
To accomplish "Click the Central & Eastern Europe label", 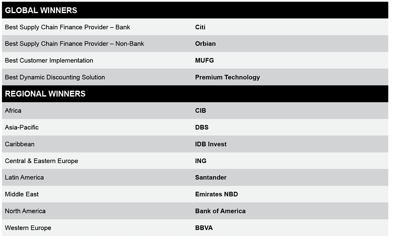I will tap(41, 161).
